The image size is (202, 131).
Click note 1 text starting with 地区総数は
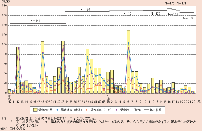tap(56, 118)
